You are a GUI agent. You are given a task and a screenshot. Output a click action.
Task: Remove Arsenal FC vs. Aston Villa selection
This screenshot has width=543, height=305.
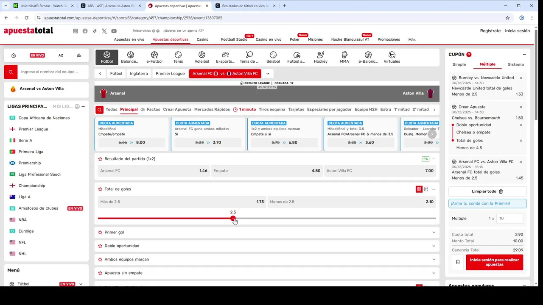[x=521, y=162]
